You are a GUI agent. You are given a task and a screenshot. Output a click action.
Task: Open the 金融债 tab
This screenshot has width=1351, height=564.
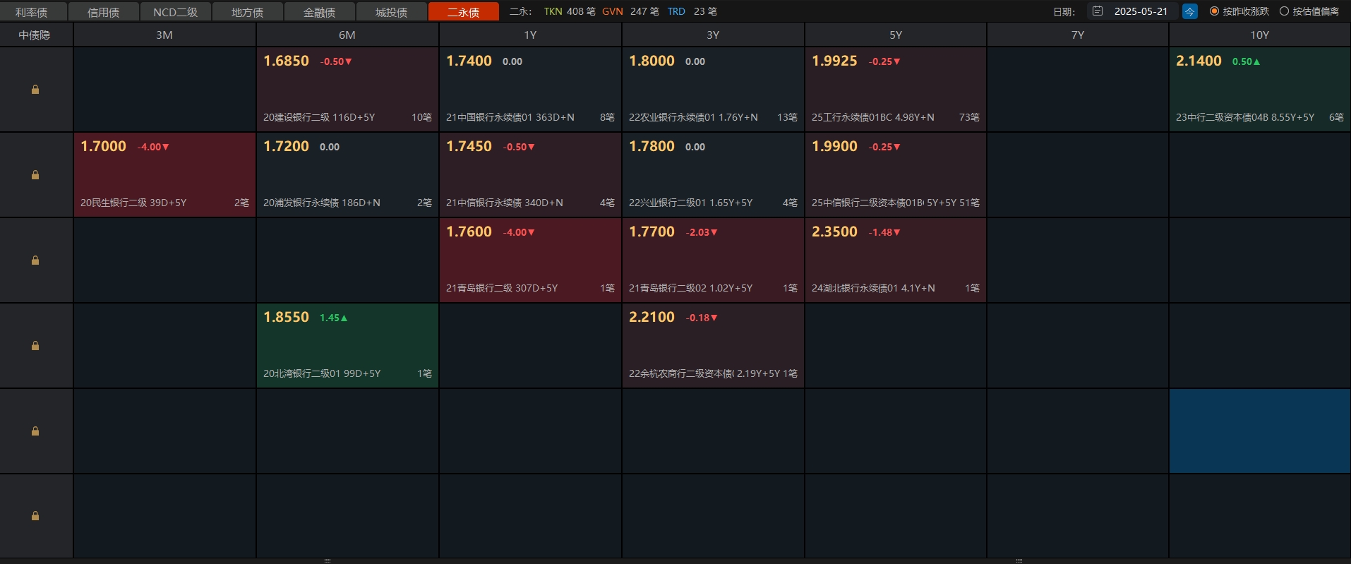320,12
